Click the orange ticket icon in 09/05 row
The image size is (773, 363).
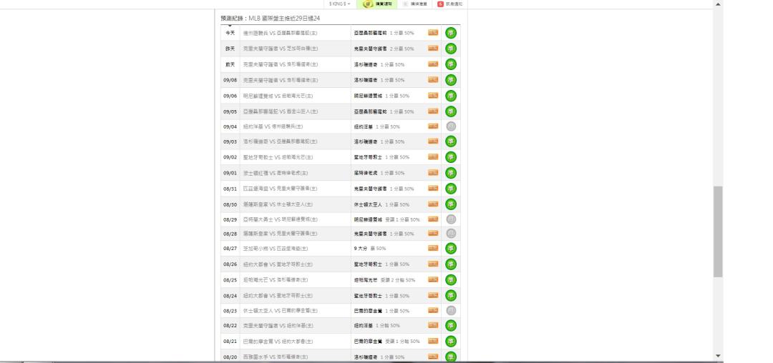point(433,111)
